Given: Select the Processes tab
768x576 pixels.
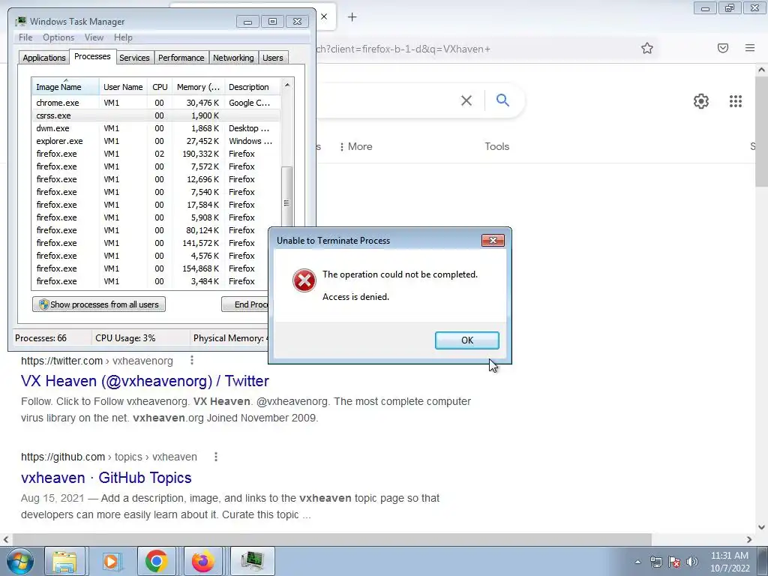Looking at the screenshot, I should (92, 56).
